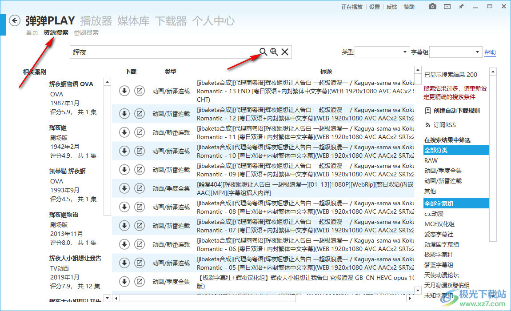Pin the window on top
The width and height of the screenshot is (511, 311).
461,7
